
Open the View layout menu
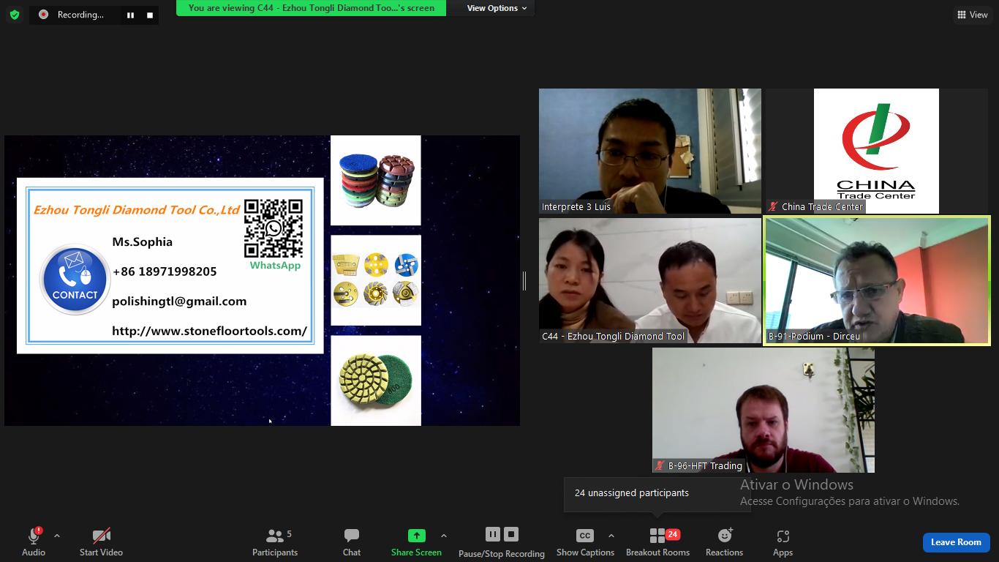click(x=973, y=15)
